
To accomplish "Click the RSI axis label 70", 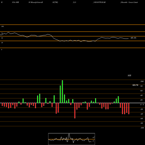I will click(2, 33).
